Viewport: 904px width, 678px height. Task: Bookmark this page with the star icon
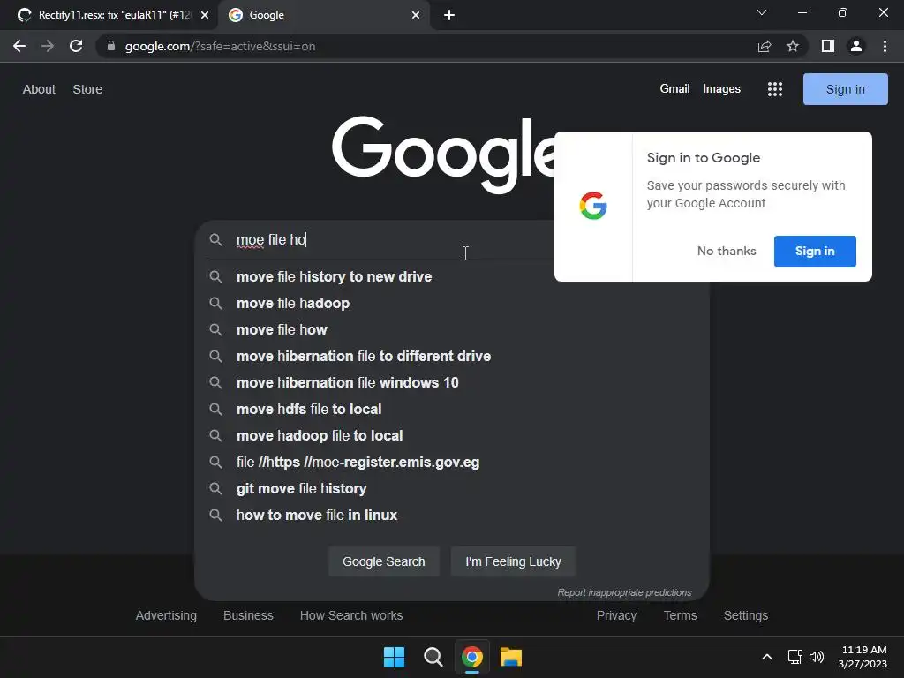pyautogui.click(x=793, y=46)
